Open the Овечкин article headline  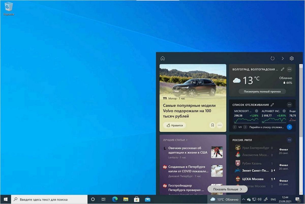(x=188, y=150)
